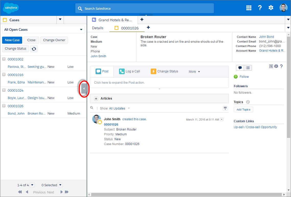Open the John Bond contact link

pos(266,37)
